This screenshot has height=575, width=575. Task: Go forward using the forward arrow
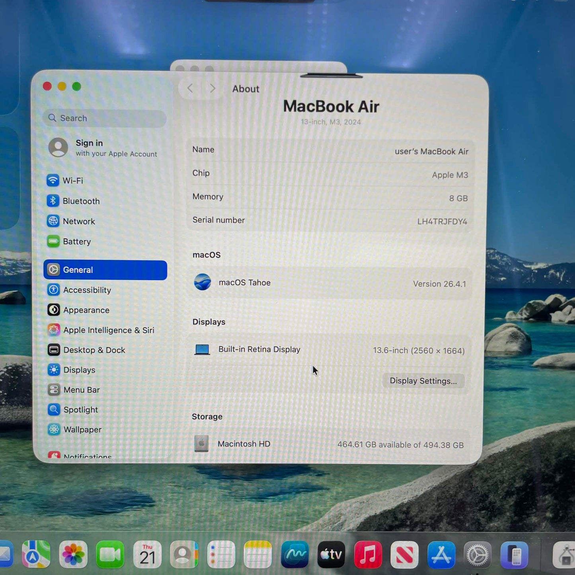[212, 88]
